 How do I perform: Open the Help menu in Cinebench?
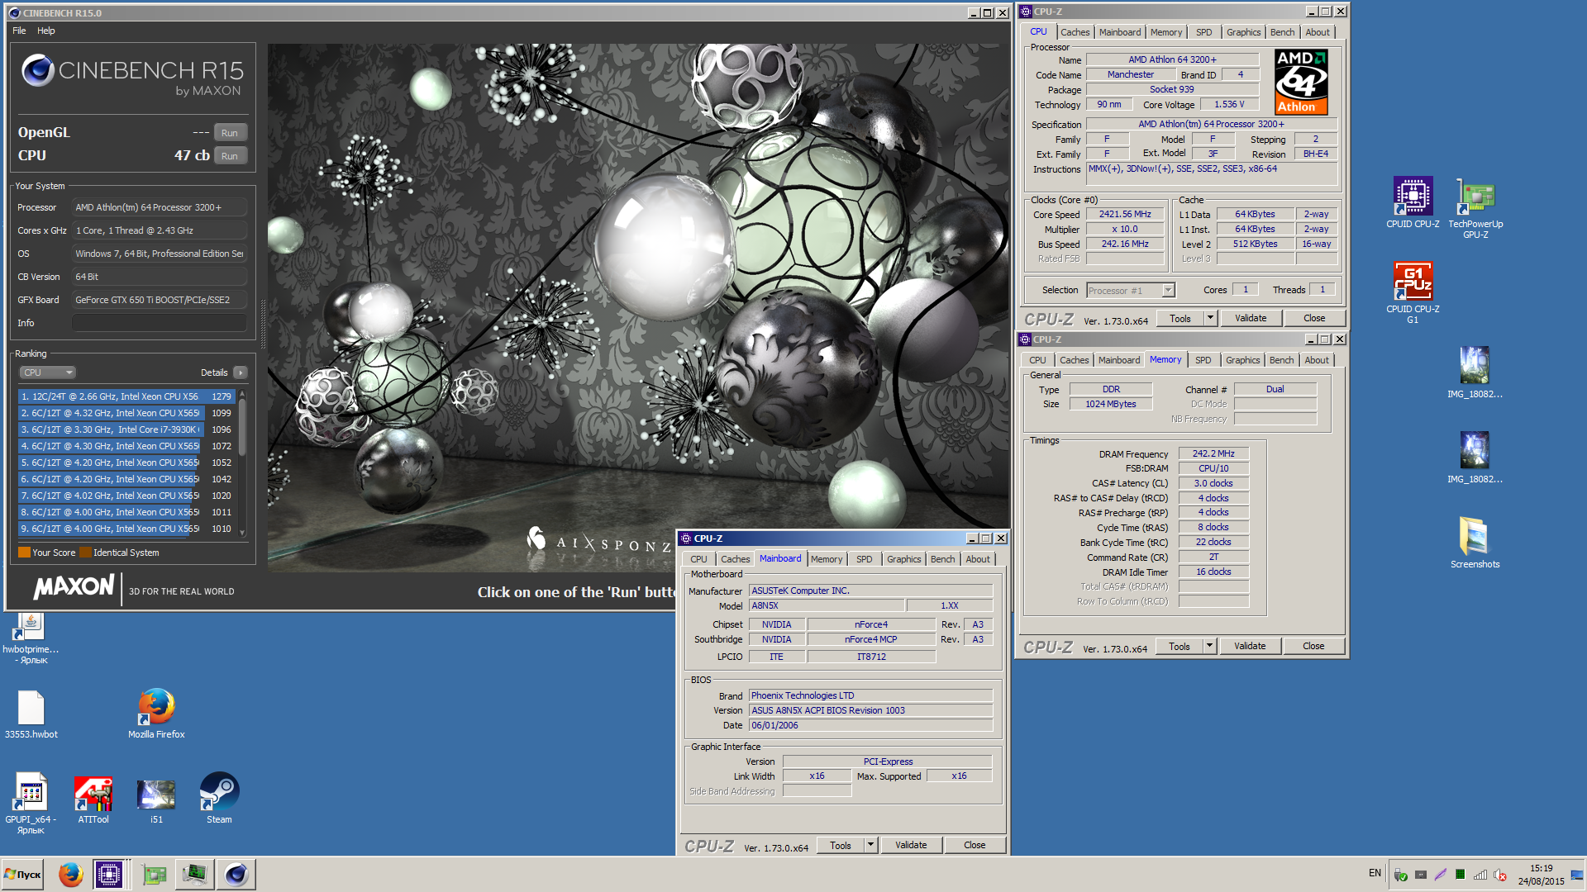pos(46,31)
